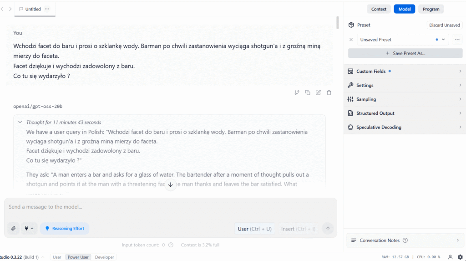Edit the user message

(x=318, y=92)
